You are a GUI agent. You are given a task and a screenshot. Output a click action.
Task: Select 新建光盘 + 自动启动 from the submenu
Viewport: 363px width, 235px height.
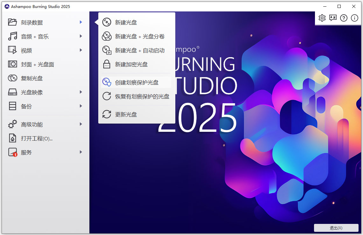point(140,50)
